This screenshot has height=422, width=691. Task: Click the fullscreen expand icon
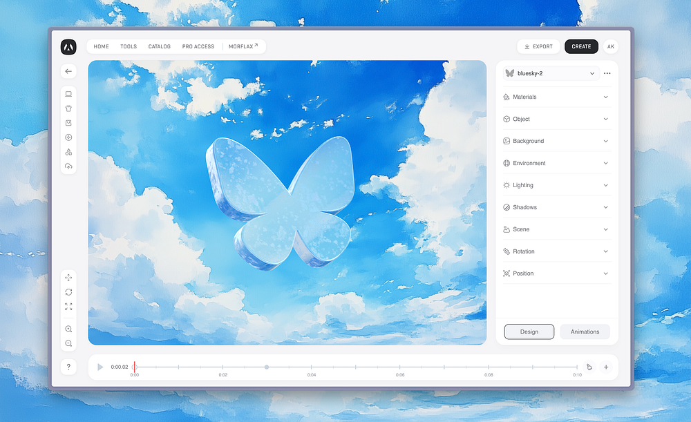tap(68, 307)
